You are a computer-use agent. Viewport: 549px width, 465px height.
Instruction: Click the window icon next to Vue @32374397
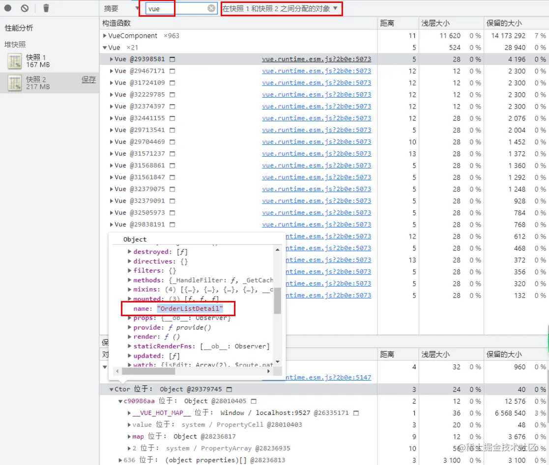[x=172, y=107]
